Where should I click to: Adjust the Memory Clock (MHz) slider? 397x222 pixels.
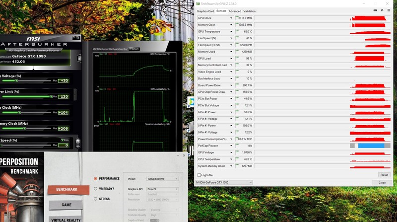[x=26, y=129]
